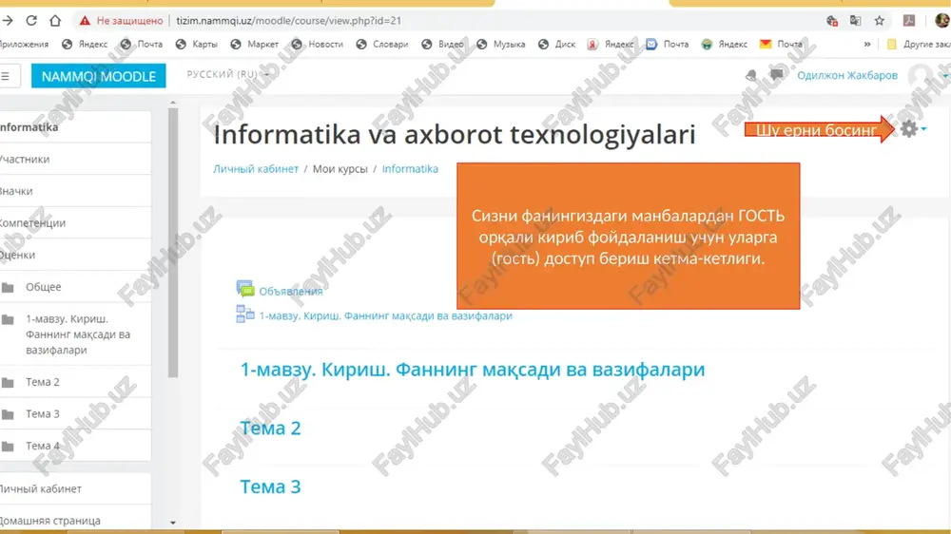Viewport: 951px width, 534px height.
Task: Select 1-мавзу. Кириш in side menu
Action: 75,334
